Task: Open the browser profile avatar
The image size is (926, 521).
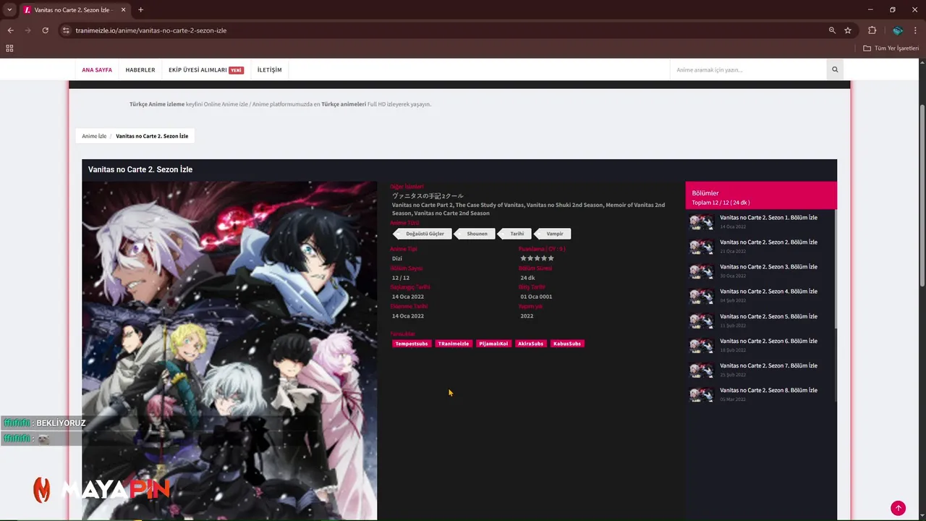Action: click(897, 30)
